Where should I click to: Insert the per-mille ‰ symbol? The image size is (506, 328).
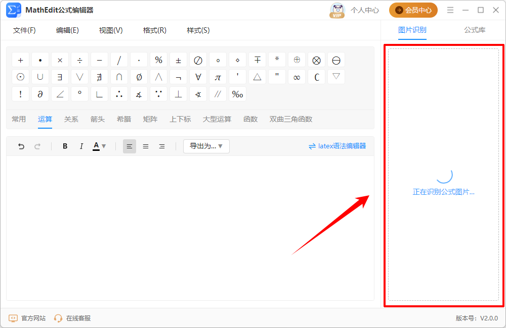(x=237, y=94)
